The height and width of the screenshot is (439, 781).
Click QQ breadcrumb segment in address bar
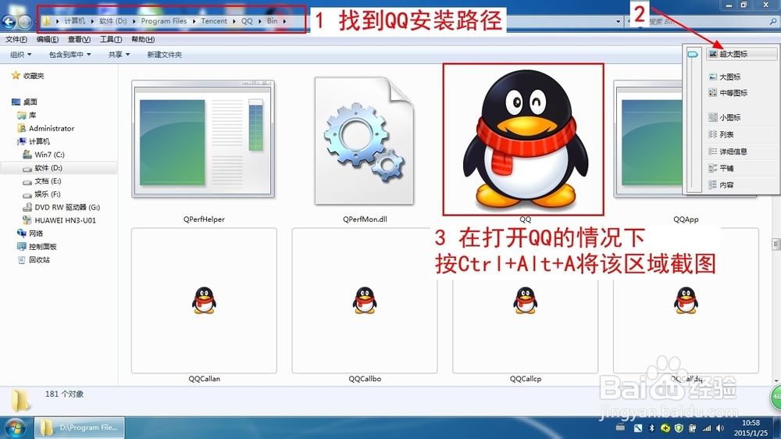click(x=247, y=21)
